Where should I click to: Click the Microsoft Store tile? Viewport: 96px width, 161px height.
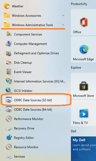84,86
